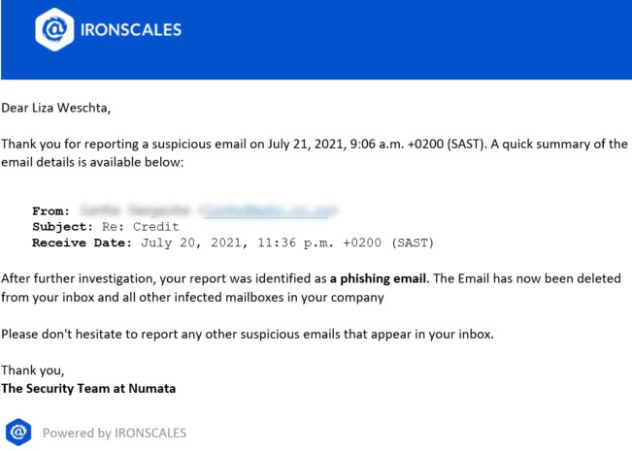Click the IRONSCALES hexagon logo in header

54,29
